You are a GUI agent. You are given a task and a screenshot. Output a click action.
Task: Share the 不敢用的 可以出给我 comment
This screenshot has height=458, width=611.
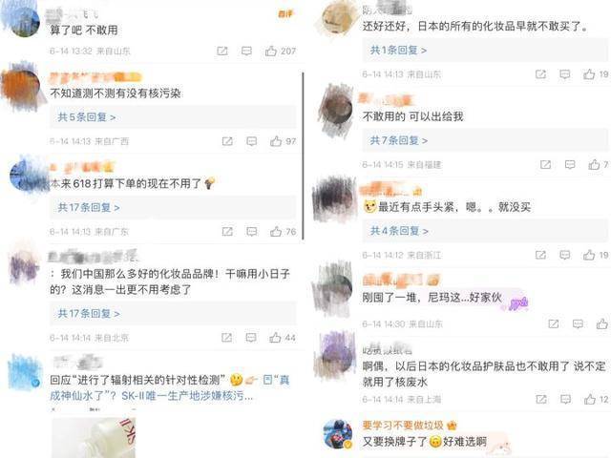coord(545,165)
